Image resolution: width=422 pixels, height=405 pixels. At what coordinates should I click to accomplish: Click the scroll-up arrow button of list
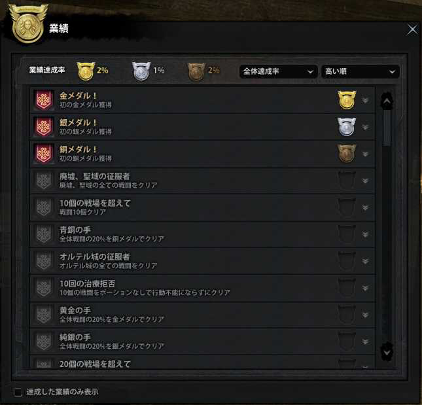pos(387,101)
